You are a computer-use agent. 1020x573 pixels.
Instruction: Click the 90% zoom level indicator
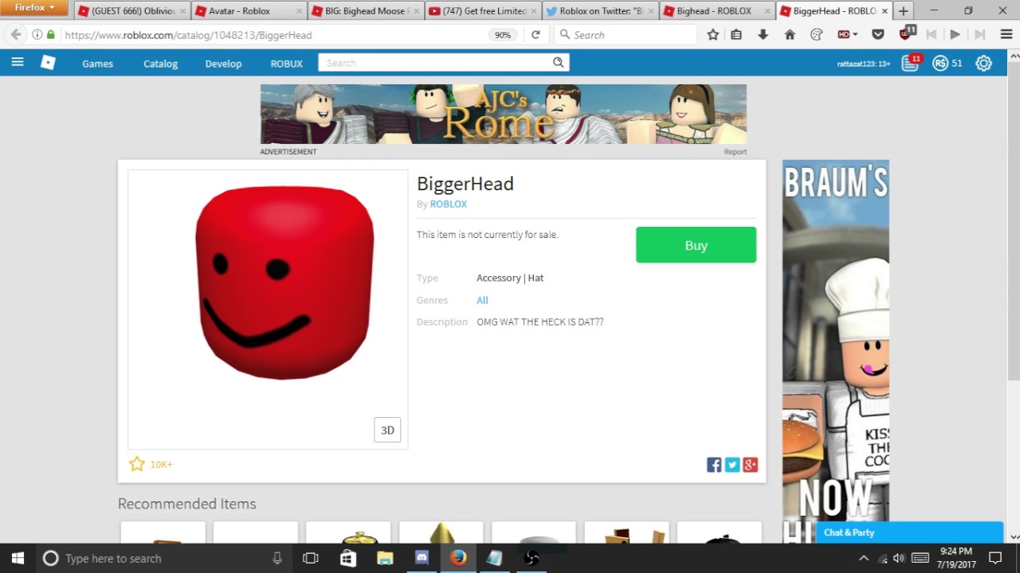(503, 35)
